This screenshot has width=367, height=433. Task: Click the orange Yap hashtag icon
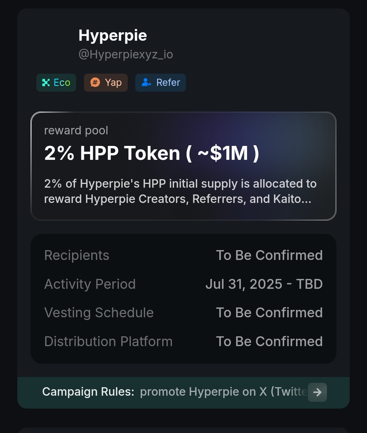95,82
